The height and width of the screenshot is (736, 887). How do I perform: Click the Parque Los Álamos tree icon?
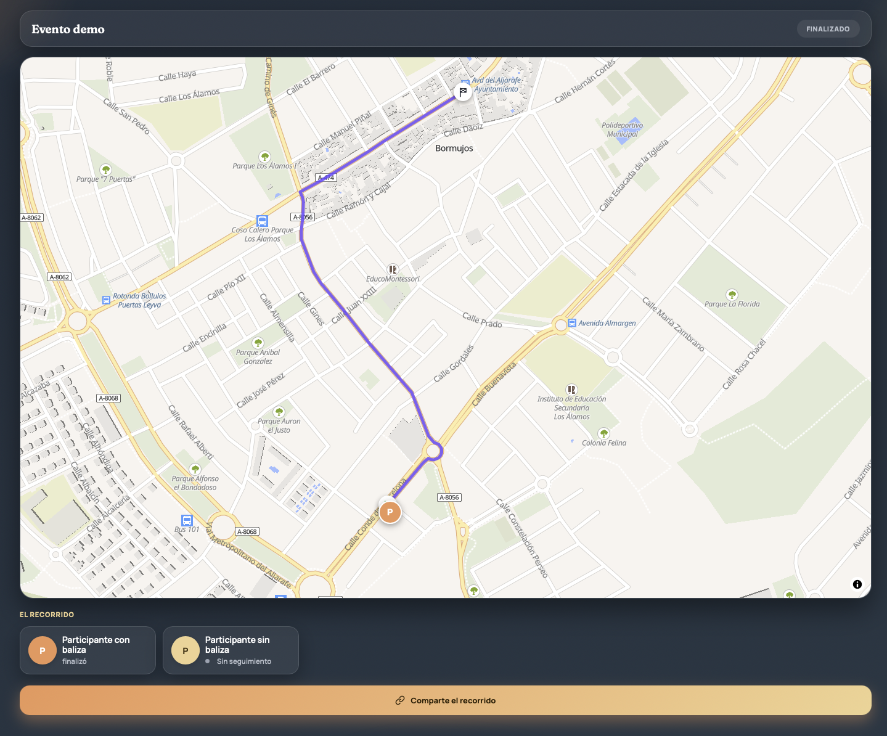265,157
